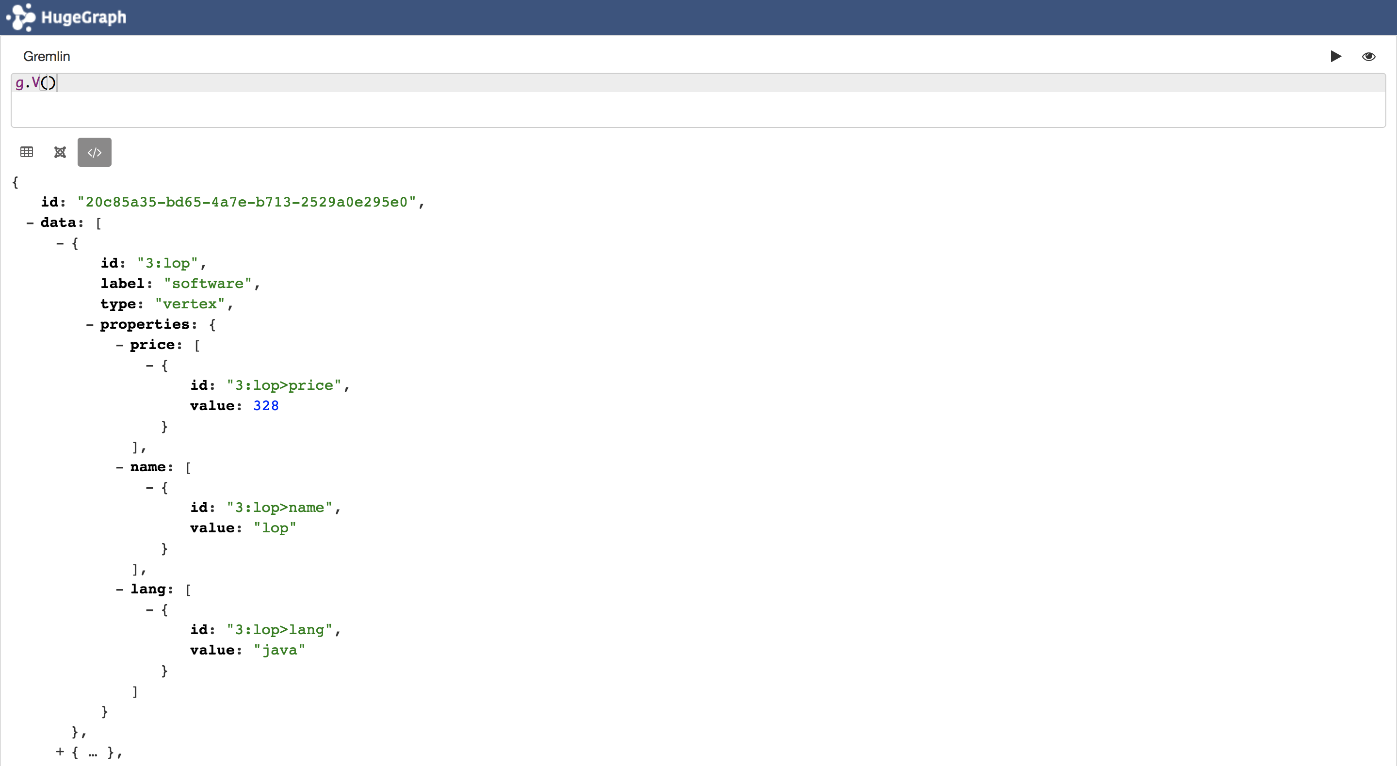Screen dimensions: 1397x766
Task: Select the JSON code view icon
Action: pos(95,152)
